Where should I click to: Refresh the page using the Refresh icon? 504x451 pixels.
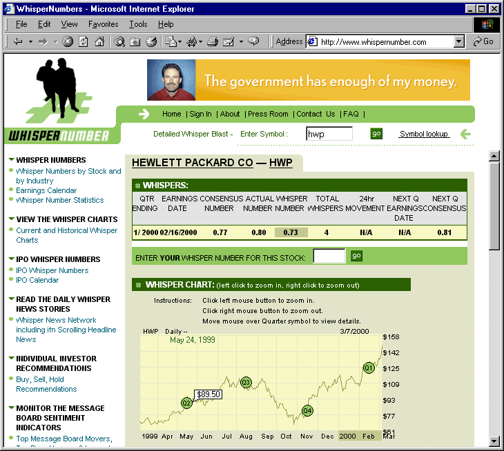(84, 41)
